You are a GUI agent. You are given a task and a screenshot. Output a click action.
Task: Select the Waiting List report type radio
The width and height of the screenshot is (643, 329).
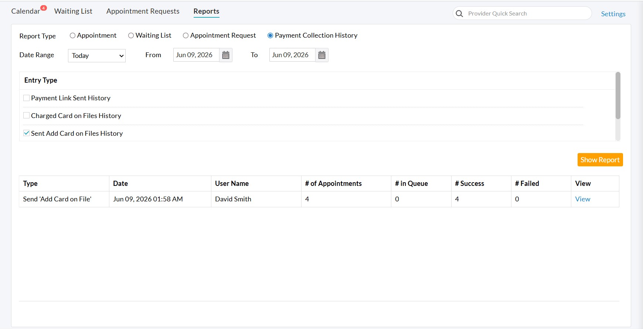131,35
